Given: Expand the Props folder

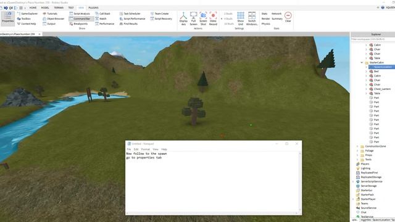Looking at the screenshot, I should 357,155.
